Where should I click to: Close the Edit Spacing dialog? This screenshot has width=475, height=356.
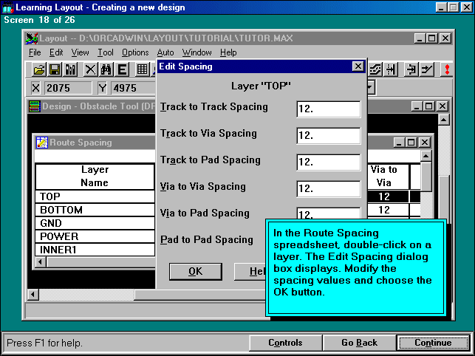(x=358, y=66)
